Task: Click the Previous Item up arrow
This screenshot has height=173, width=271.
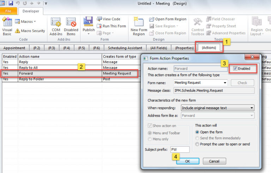Action: pos(32,3)
